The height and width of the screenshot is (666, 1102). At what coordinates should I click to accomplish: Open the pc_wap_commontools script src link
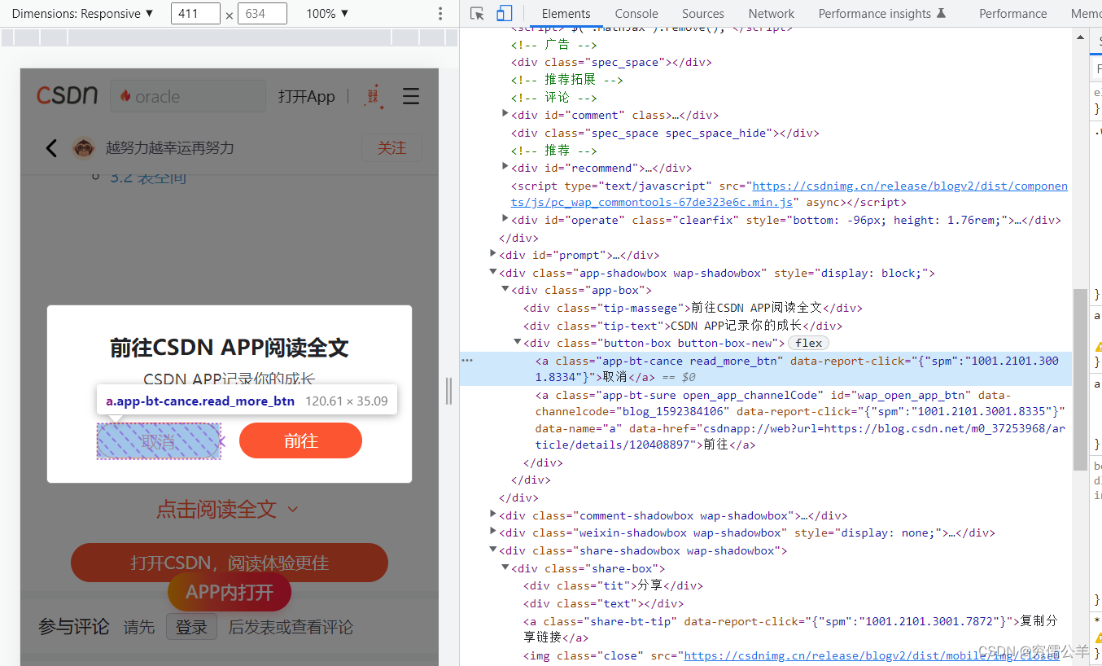point(787,194)
